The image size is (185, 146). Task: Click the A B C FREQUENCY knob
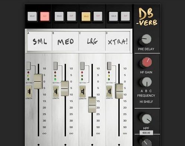click(146, 82)
